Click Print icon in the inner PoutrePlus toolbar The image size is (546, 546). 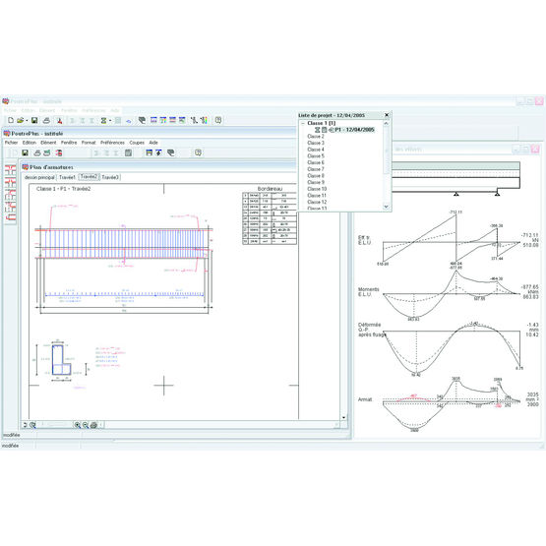click(37, 152)
